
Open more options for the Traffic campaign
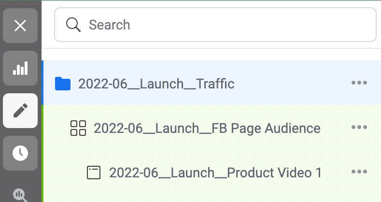pyautogui.click(x=359, y=83)
